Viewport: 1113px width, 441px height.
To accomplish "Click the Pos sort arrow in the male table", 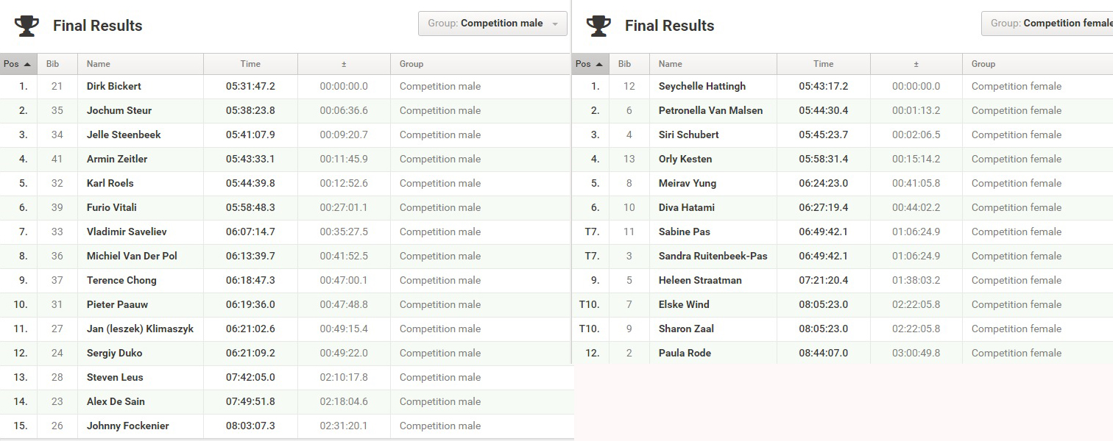I will click(x=27, y=64).
